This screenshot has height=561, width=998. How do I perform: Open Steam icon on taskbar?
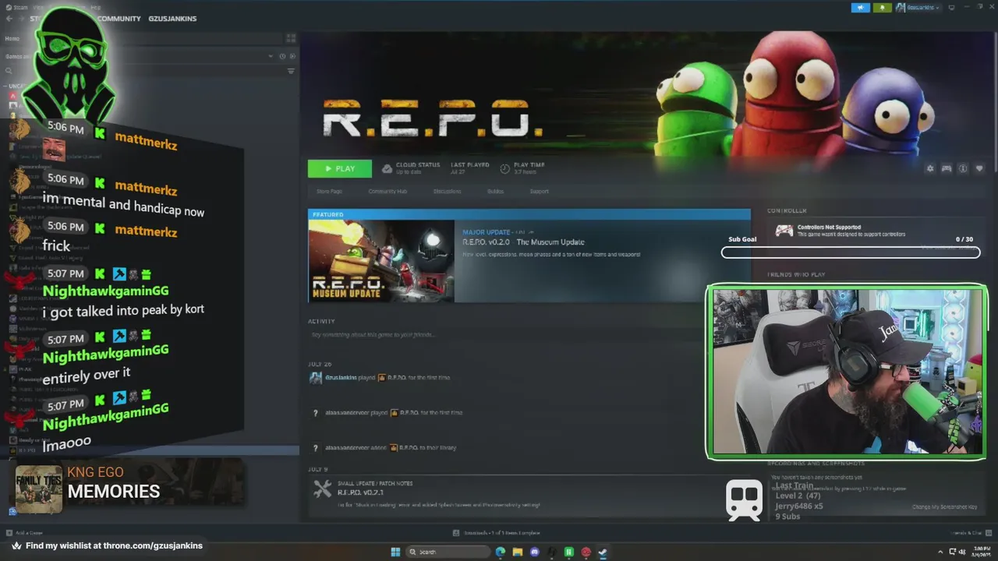(603, 552)
